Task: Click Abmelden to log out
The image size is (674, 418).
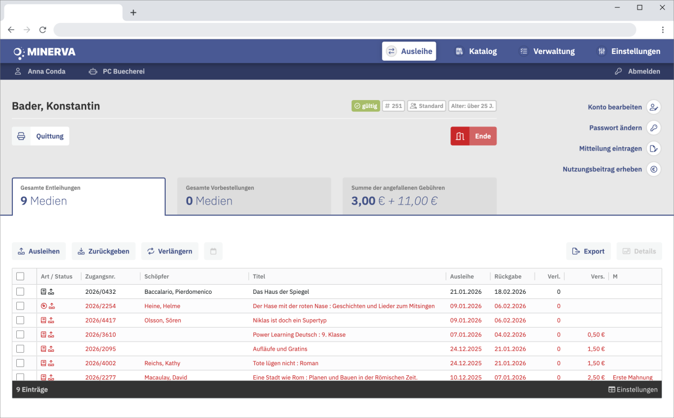Action: click(x=637, y=71)
